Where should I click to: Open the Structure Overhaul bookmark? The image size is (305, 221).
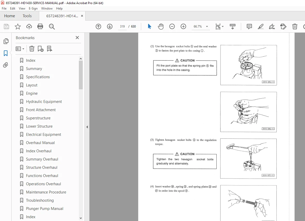[42, 167]
